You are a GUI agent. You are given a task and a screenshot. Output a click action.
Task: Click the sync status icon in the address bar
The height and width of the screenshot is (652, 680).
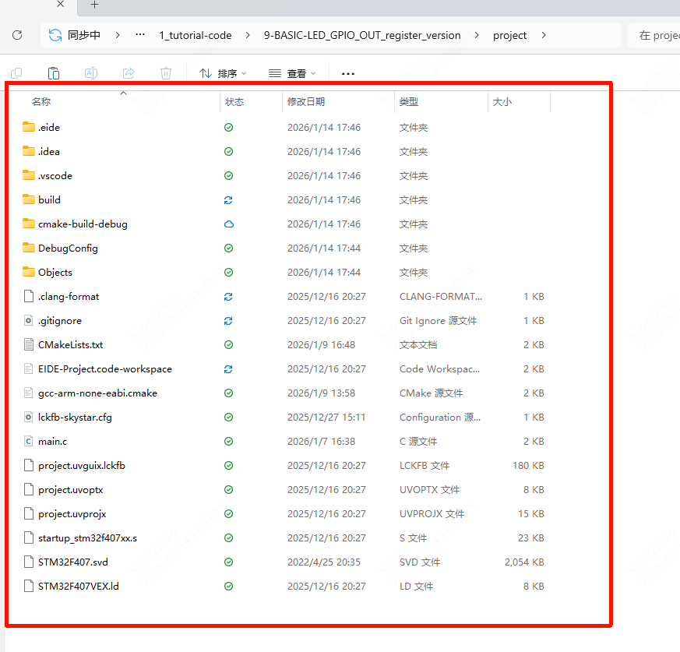point(55,35)
